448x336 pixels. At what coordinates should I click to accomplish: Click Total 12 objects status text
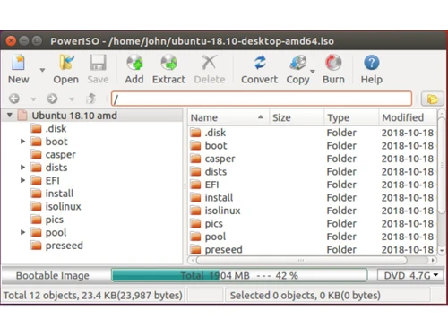(93, 296)
